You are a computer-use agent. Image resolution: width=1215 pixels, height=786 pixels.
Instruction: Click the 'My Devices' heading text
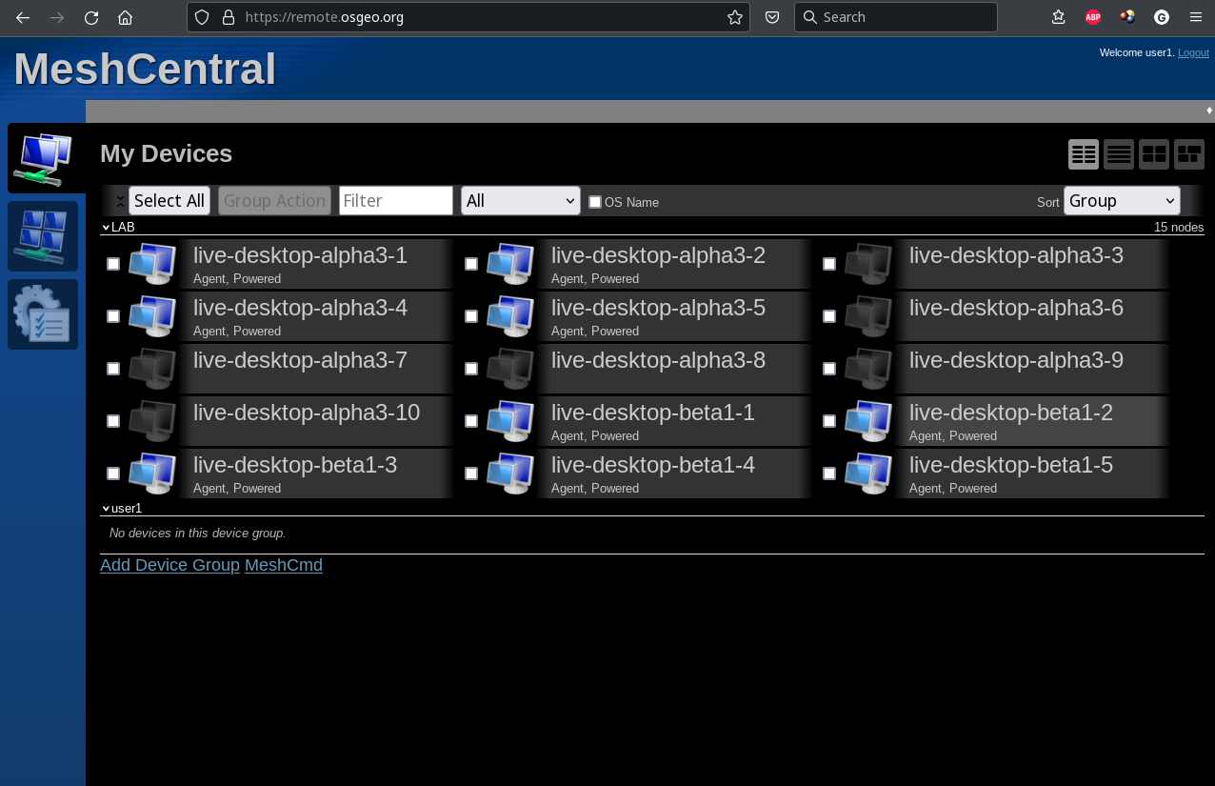point(167,153)
